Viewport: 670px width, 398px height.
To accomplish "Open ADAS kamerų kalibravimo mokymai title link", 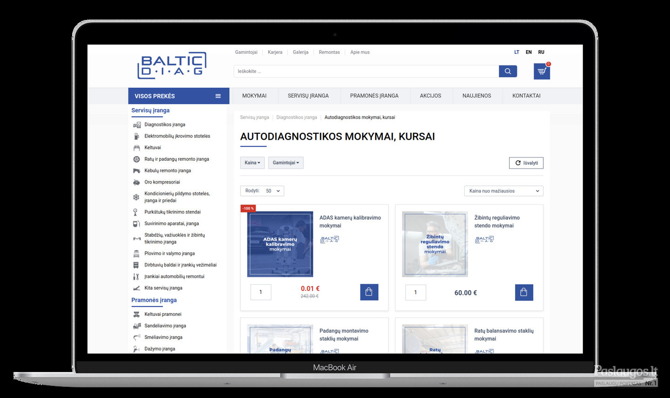I will (x=350, y=222).
